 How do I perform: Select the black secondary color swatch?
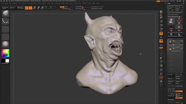(x=3, y=61)
